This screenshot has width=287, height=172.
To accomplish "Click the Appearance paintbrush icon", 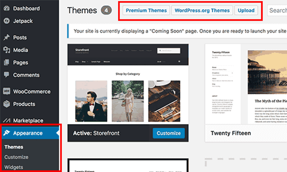I will (x=6, y=133).
